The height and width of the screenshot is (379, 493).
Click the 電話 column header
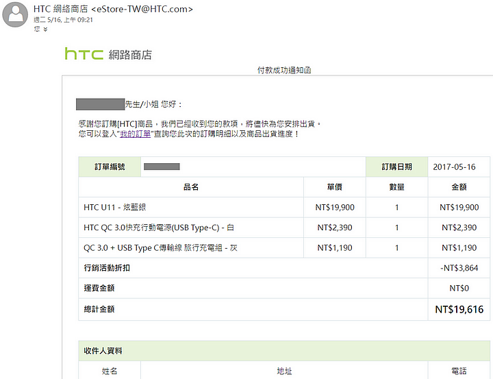pos(459,371)
